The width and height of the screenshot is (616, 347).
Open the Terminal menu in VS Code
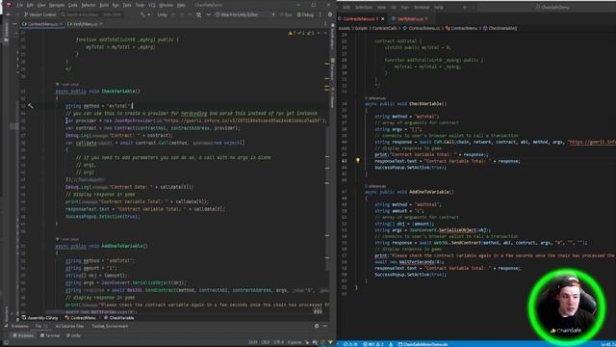[422, 7]
